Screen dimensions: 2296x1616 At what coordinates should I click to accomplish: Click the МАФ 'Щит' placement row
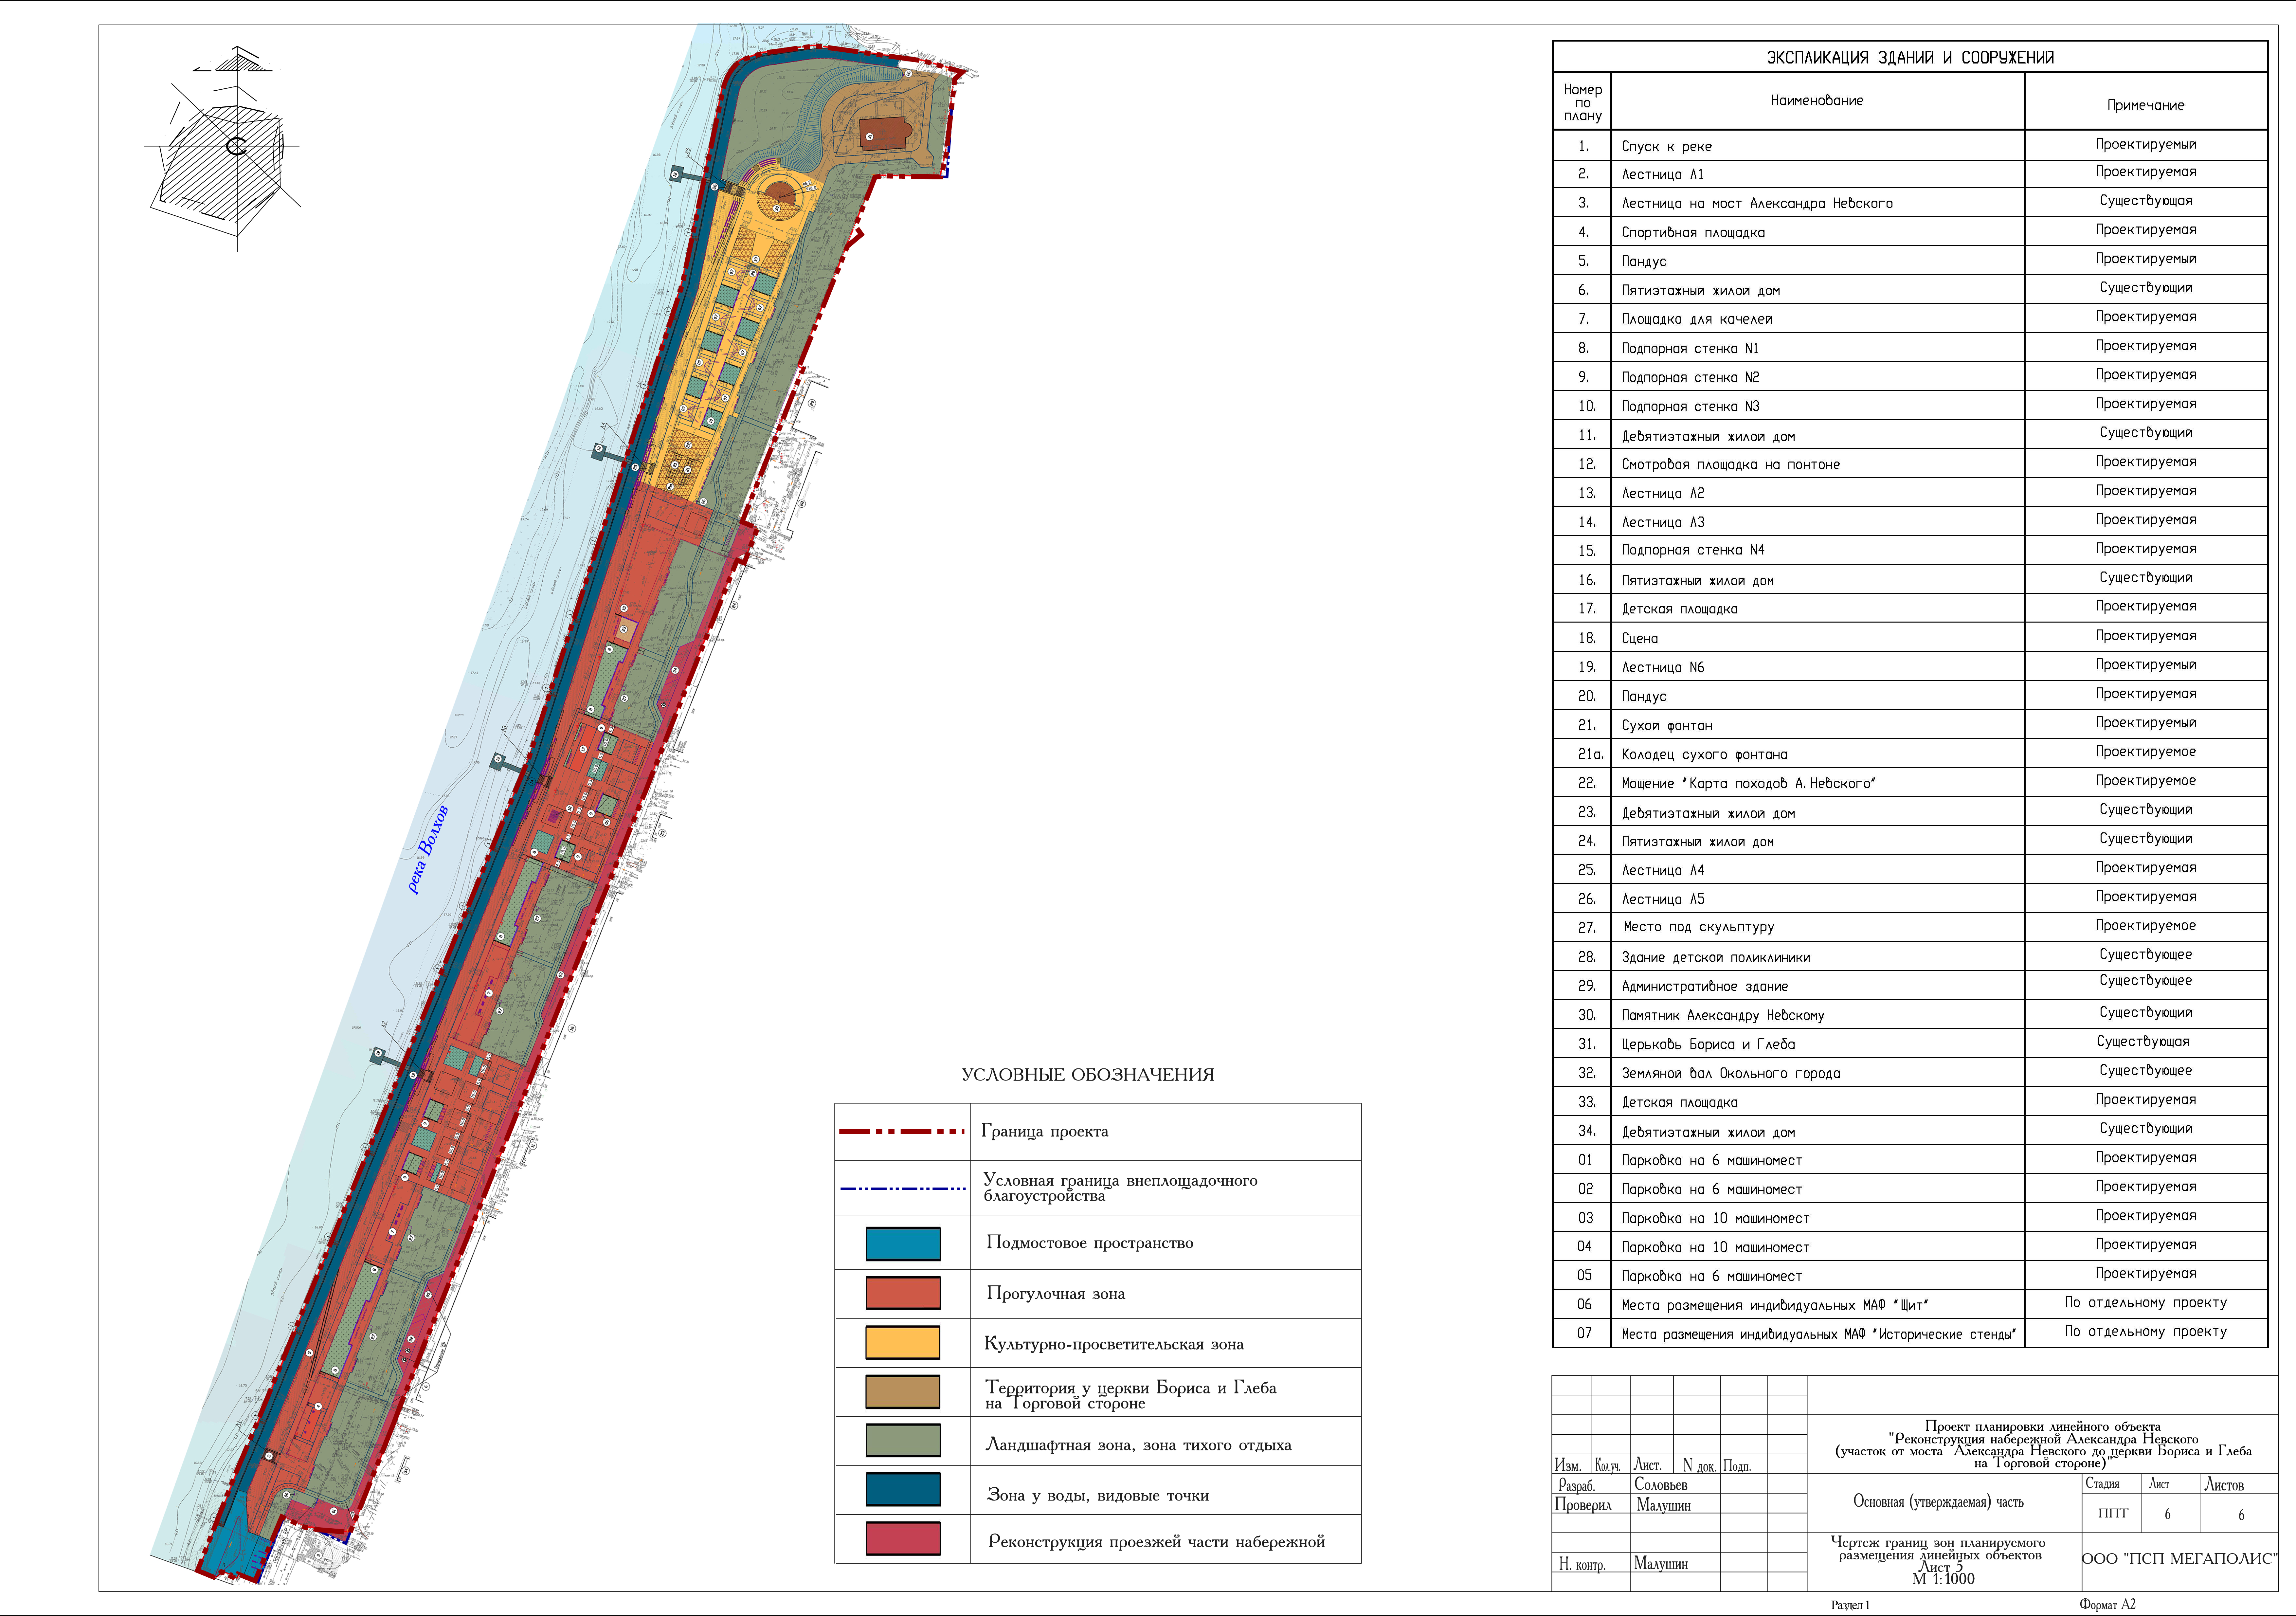(x=1910, y=1304)
